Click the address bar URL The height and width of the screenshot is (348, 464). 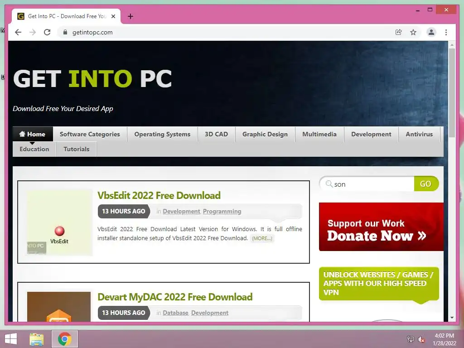92,32
